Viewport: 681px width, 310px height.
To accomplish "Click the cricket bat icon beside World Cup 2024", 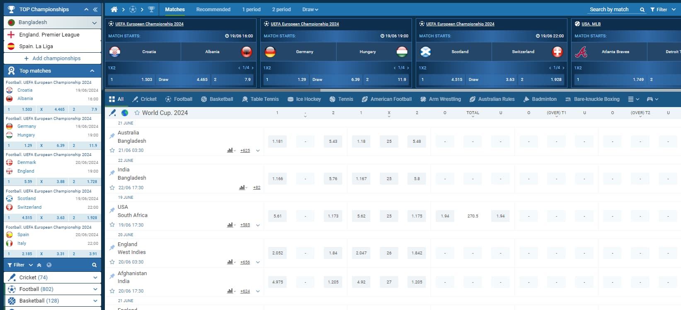I will pyautogui.click(x=112, y=112).
